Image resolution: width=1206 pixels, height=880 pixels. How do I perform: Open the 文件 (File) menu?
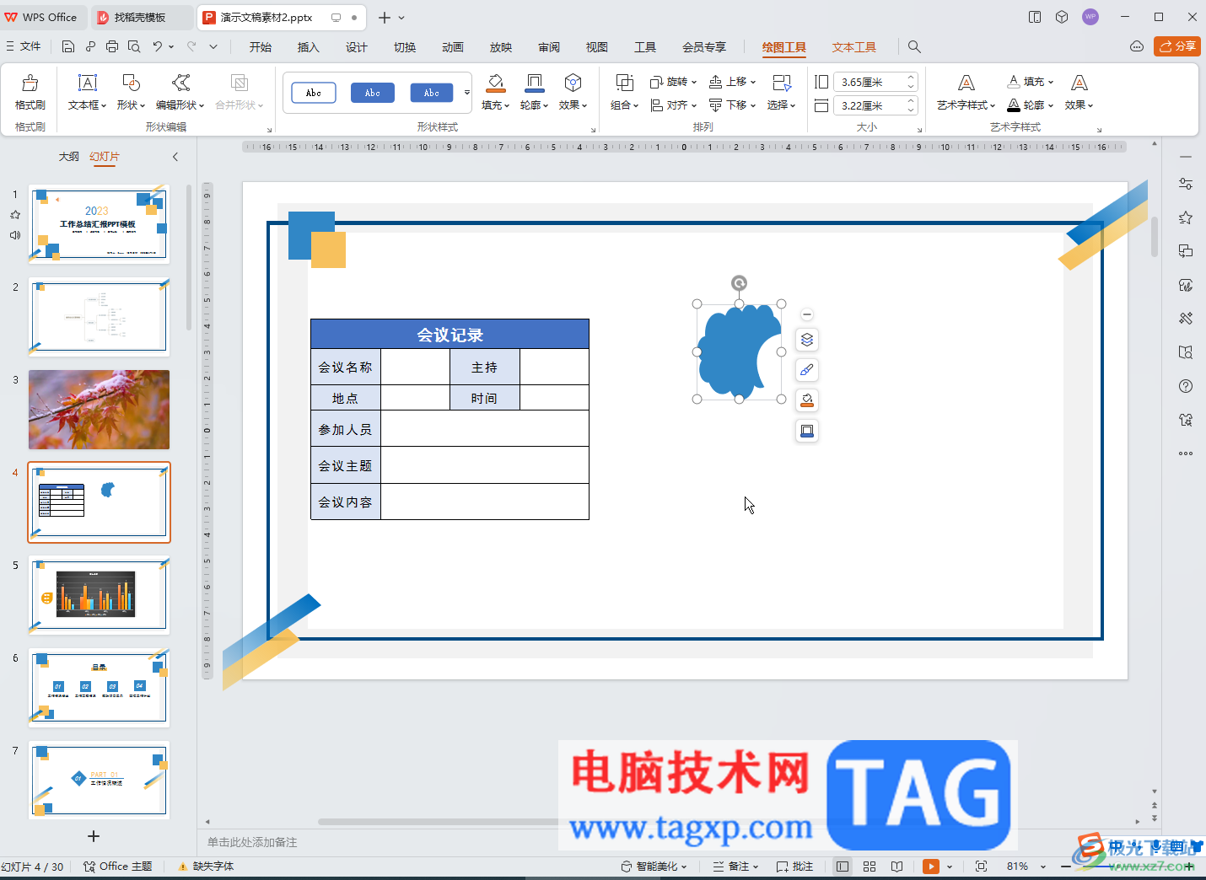tap(24, 46)
